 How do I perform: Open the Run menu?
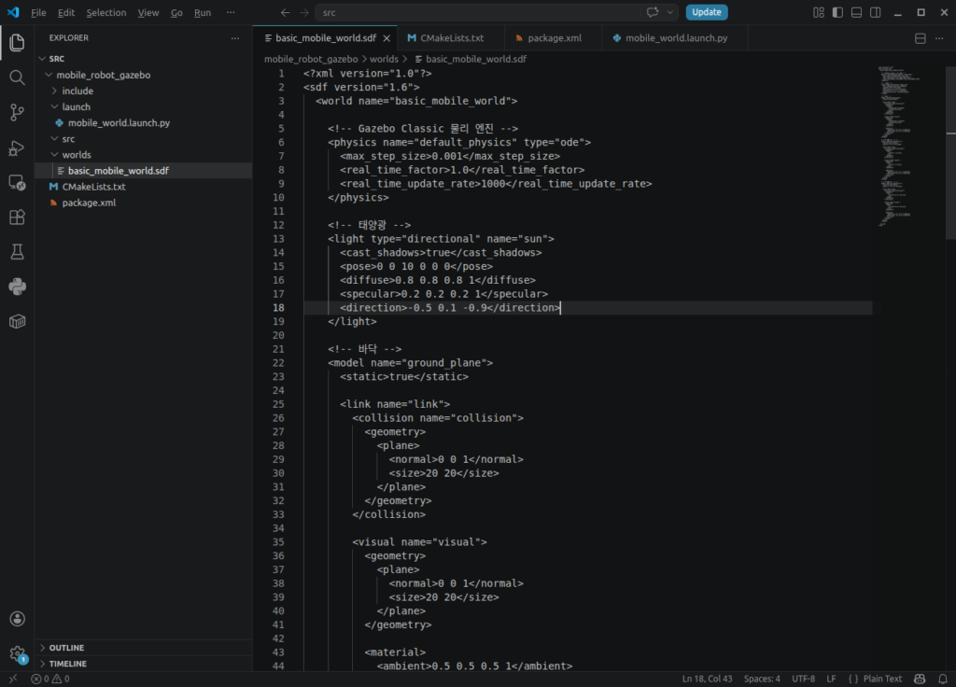pos(203,12)
